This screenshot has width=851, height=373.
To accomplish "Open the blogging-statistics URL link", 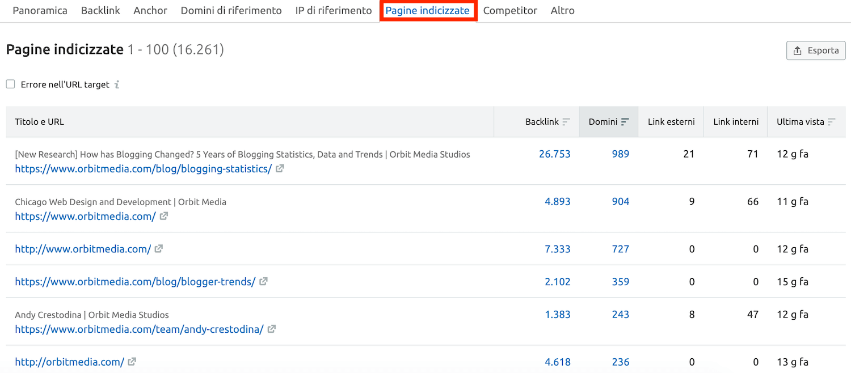I will 143,169.
